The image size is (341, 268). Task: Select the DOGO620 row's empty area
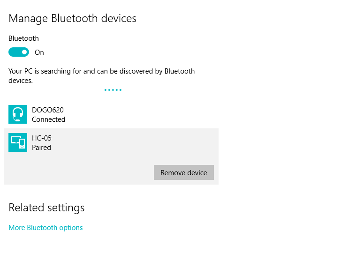tap(141, 114)
